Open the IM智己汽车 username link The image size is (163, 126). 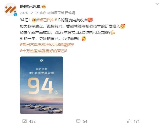pos(30,7)
